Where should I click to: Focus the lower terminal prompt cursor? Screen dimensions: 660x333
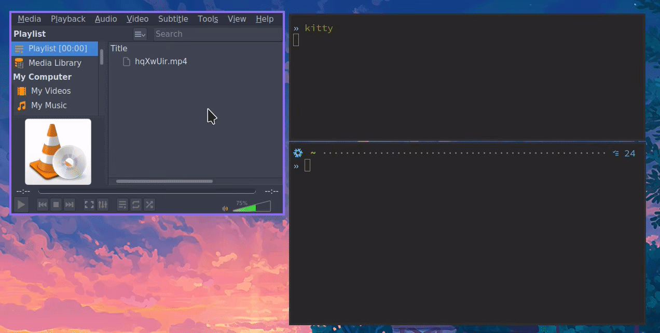pyautogui.click(x=308, y=165)
